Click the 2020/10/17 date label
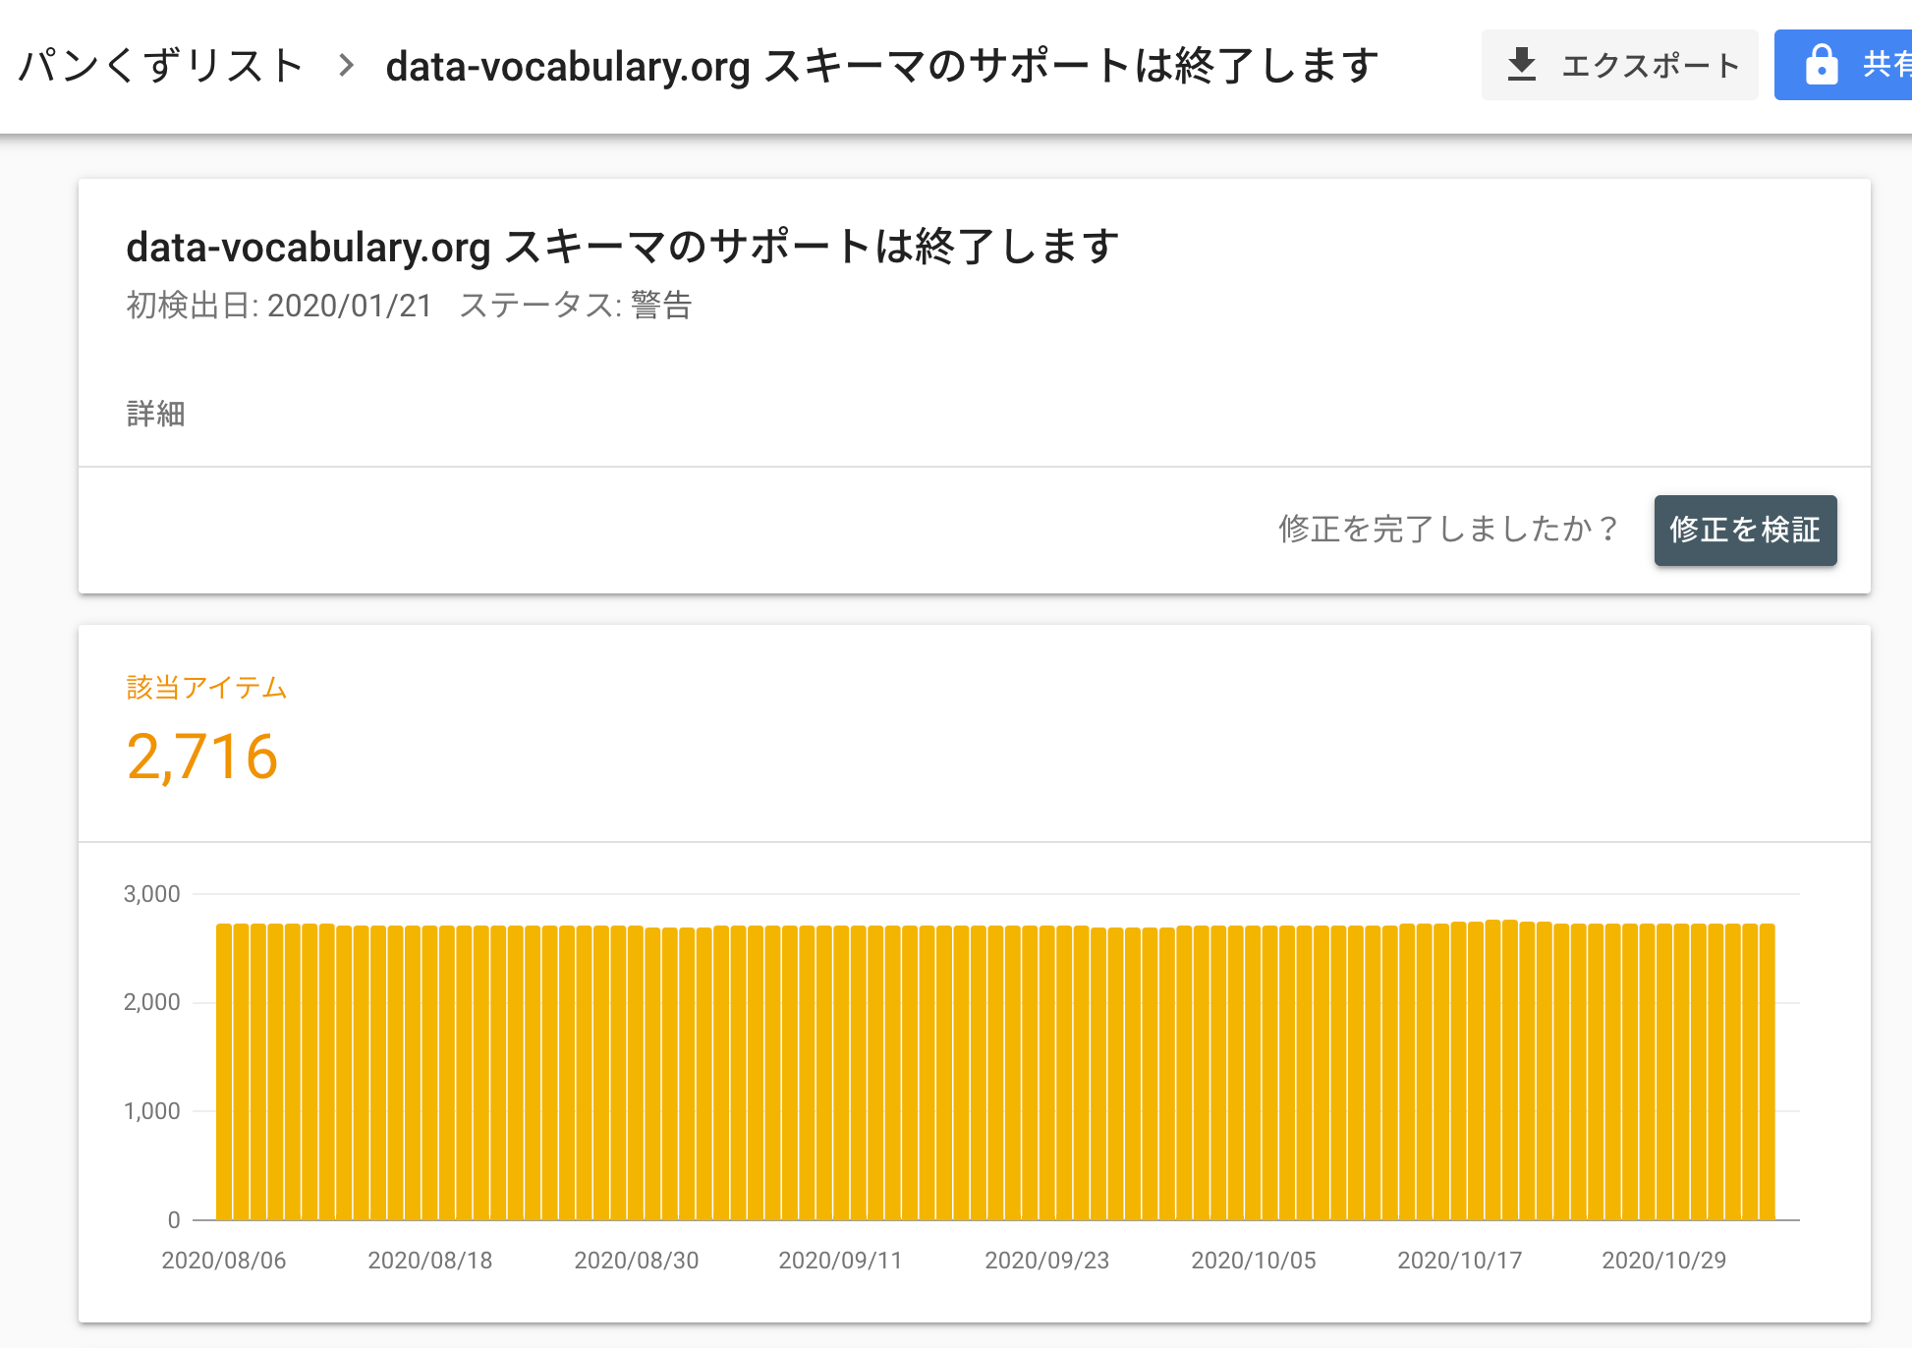Viewport: 1912px width, 1348px height. point(1460,1261)
